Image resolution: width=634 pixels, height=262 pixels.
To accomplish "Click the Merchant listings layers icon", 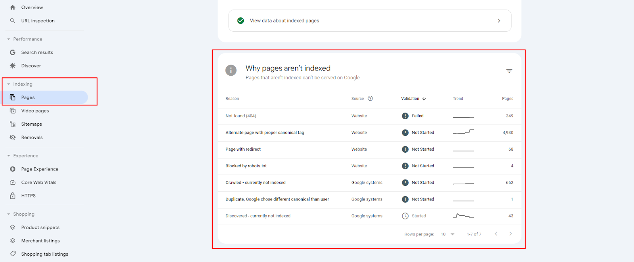I will pos(13,241).
